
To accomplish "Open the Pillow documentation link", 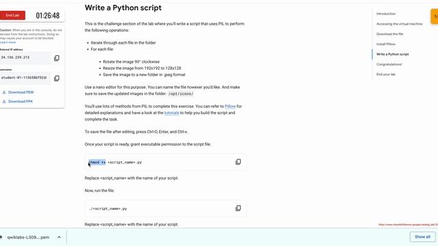I will click(x=230, y=107).
